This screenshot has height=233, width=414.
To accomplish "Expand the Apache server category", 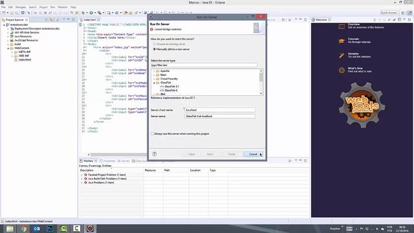I will 154,71.
